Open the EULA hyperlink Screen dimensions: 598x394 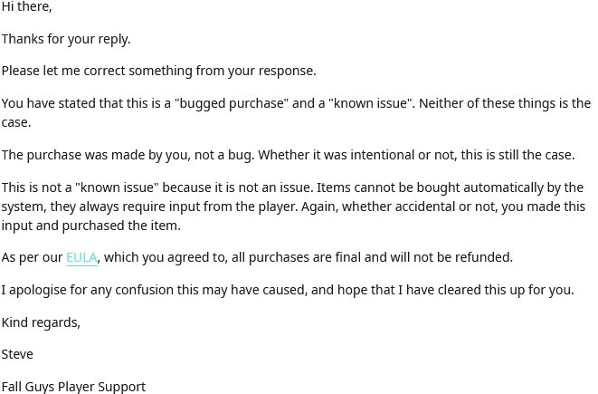coord(81,258)
